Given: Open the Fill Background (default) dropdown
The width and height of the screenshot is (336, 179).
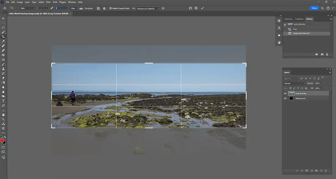Looking at the screenshot, I should tap(148, 9).
